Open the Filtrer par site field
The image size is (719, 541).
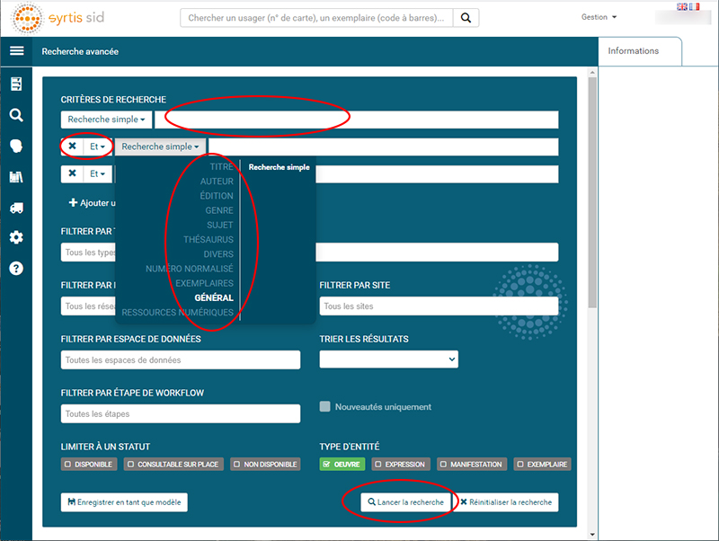pos(439,306)
